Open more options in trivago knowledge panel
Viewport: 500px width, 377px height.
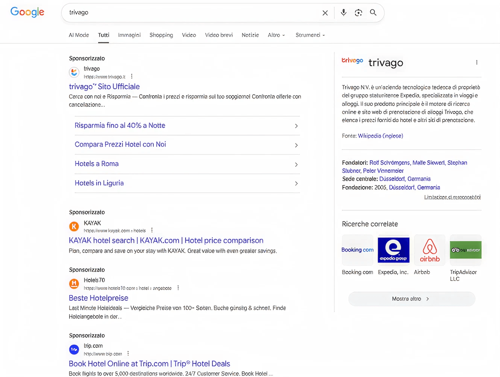click(x=476, y=62)
